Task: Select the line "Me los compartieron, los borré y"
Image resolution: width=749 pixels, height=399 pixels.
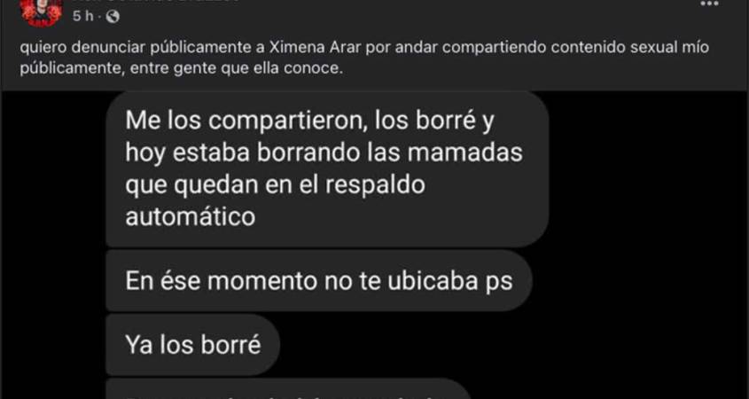Action: click(x=309, y=121)
